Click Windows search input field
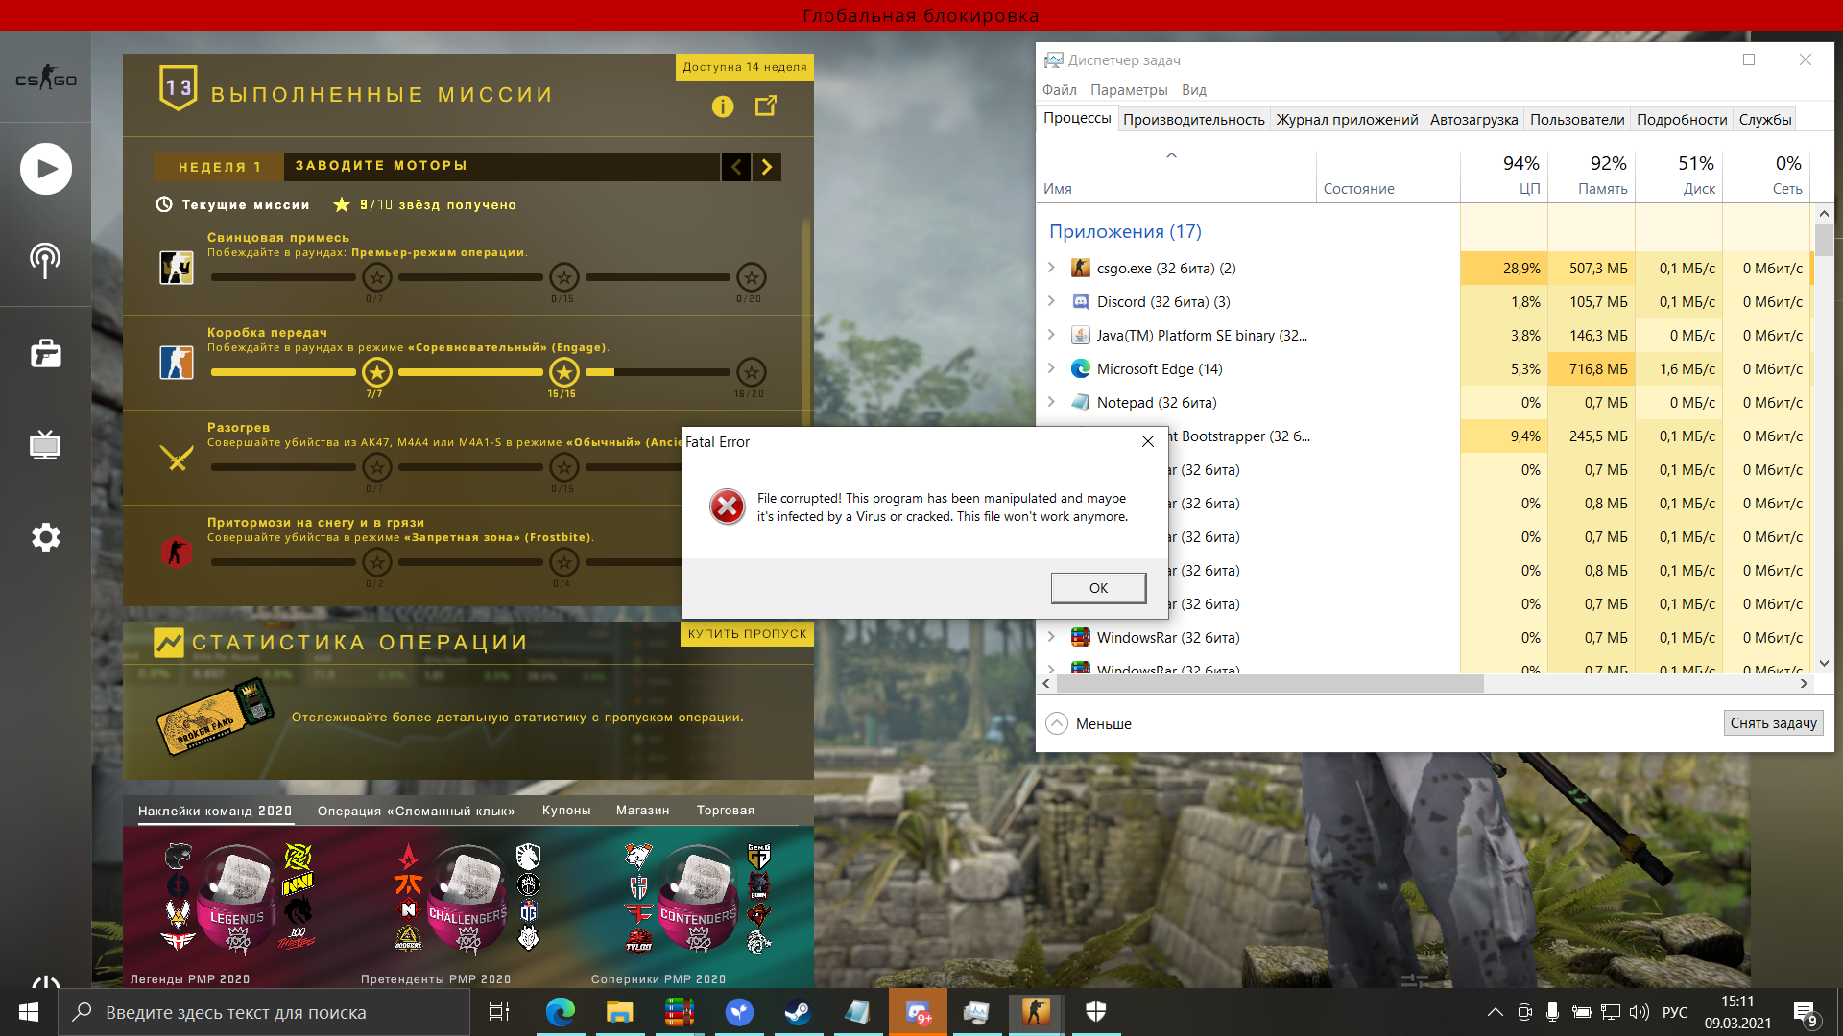The height and width of the screenshot is (1036, 1843). point(264,1012)
